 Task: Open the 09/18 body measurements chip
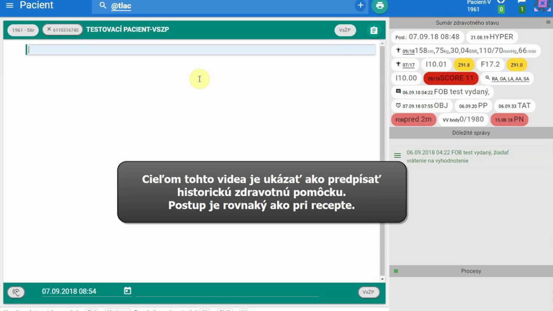466,51
